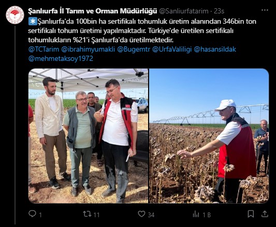
Task: Retweet the post using the retweet icon
Action: (88, 214)
